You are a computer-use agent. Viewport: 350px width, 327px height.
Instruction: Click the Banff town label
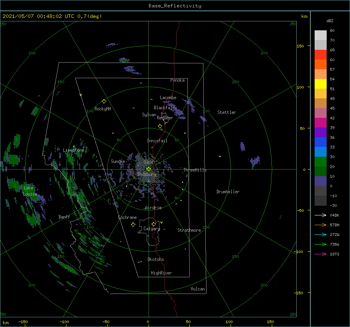64,217
